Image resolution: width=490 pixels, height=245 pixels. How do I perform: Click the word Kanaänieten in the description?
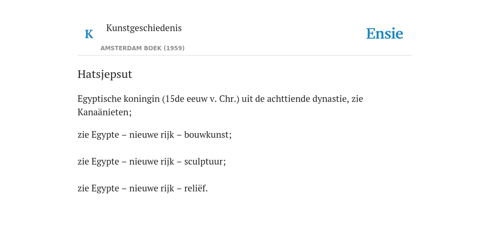coord(103,112)
